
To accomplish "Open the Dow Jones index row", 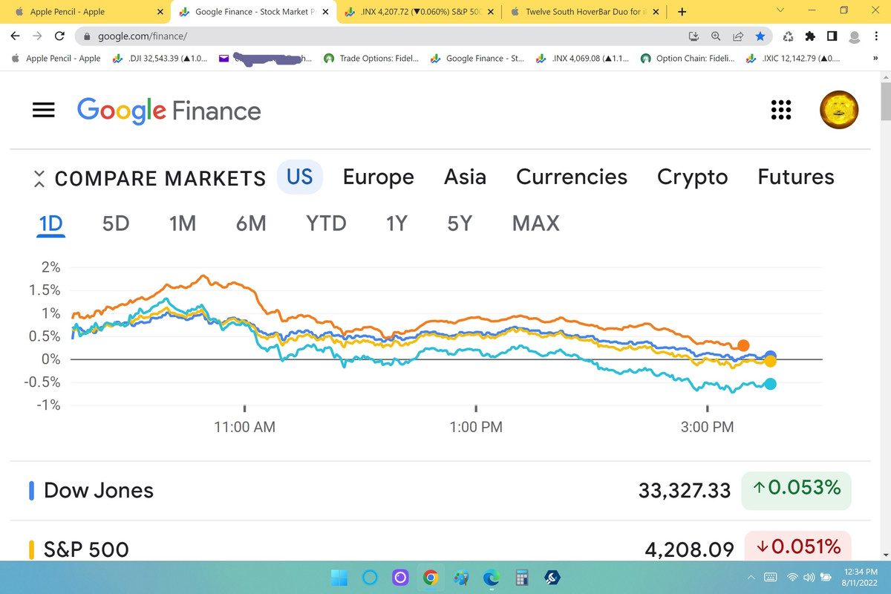I will [x=440, y=490].
